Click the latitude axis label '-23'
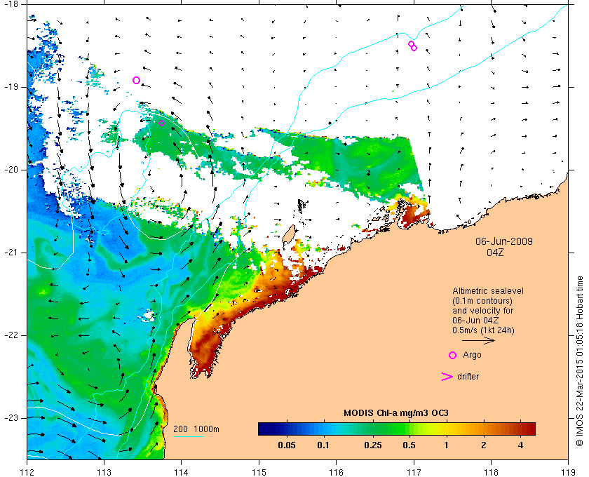 point(10,417)
